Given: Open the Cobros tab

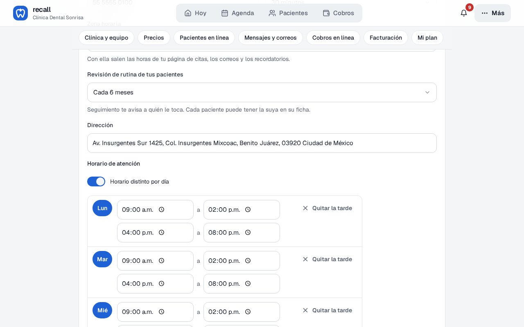Looking at the screenshot, I should 339,13.
